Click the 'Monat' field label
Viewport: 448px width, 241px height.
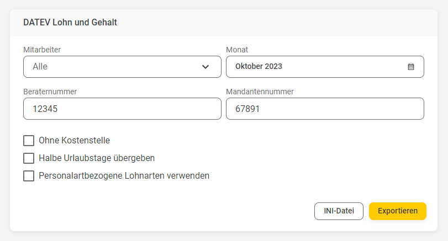click(x=237, y=50)
